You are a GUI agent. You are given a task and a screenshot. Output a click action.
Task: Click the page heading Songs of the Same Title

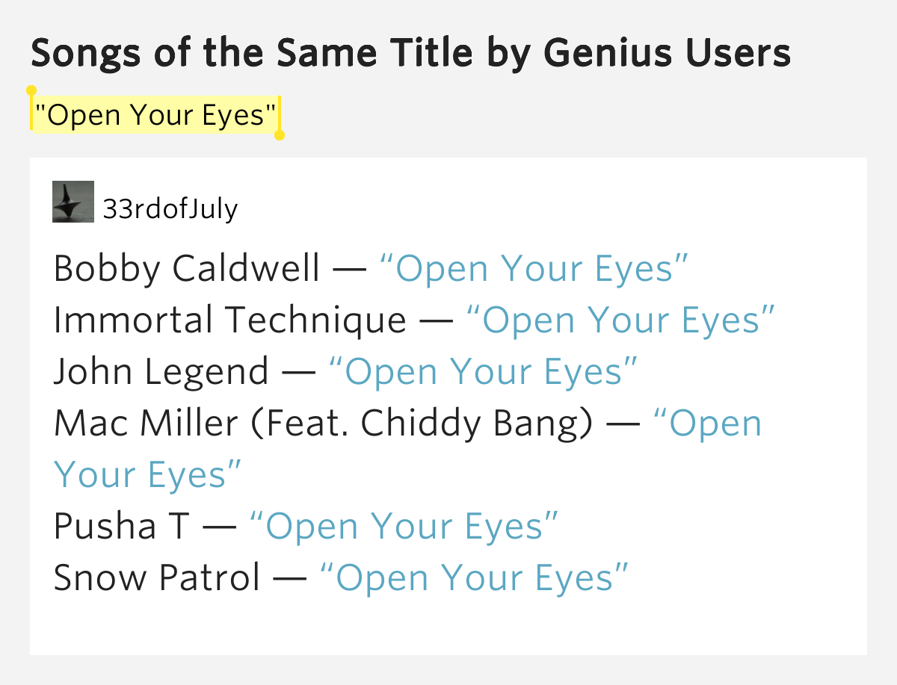[411, 52]
